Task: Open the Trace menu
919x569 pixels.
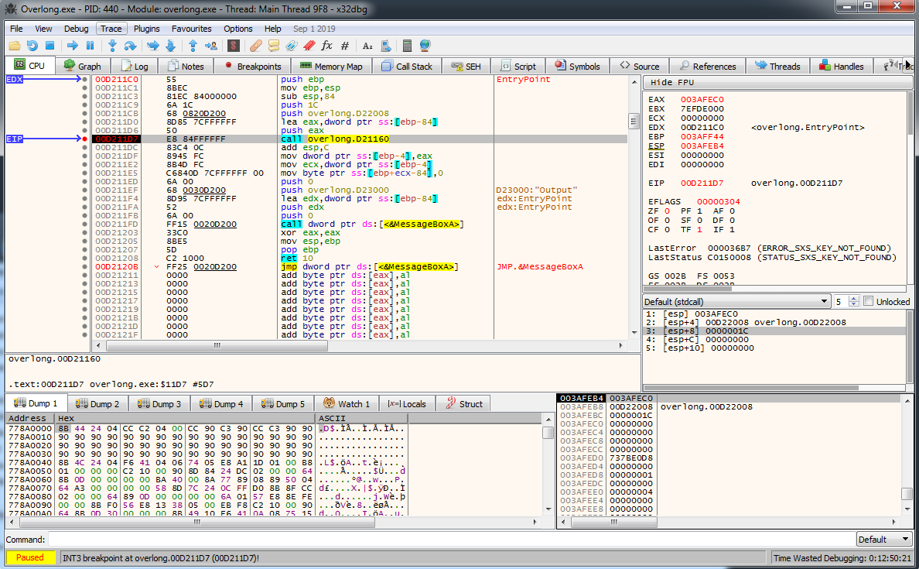Action: pos(111,28)
